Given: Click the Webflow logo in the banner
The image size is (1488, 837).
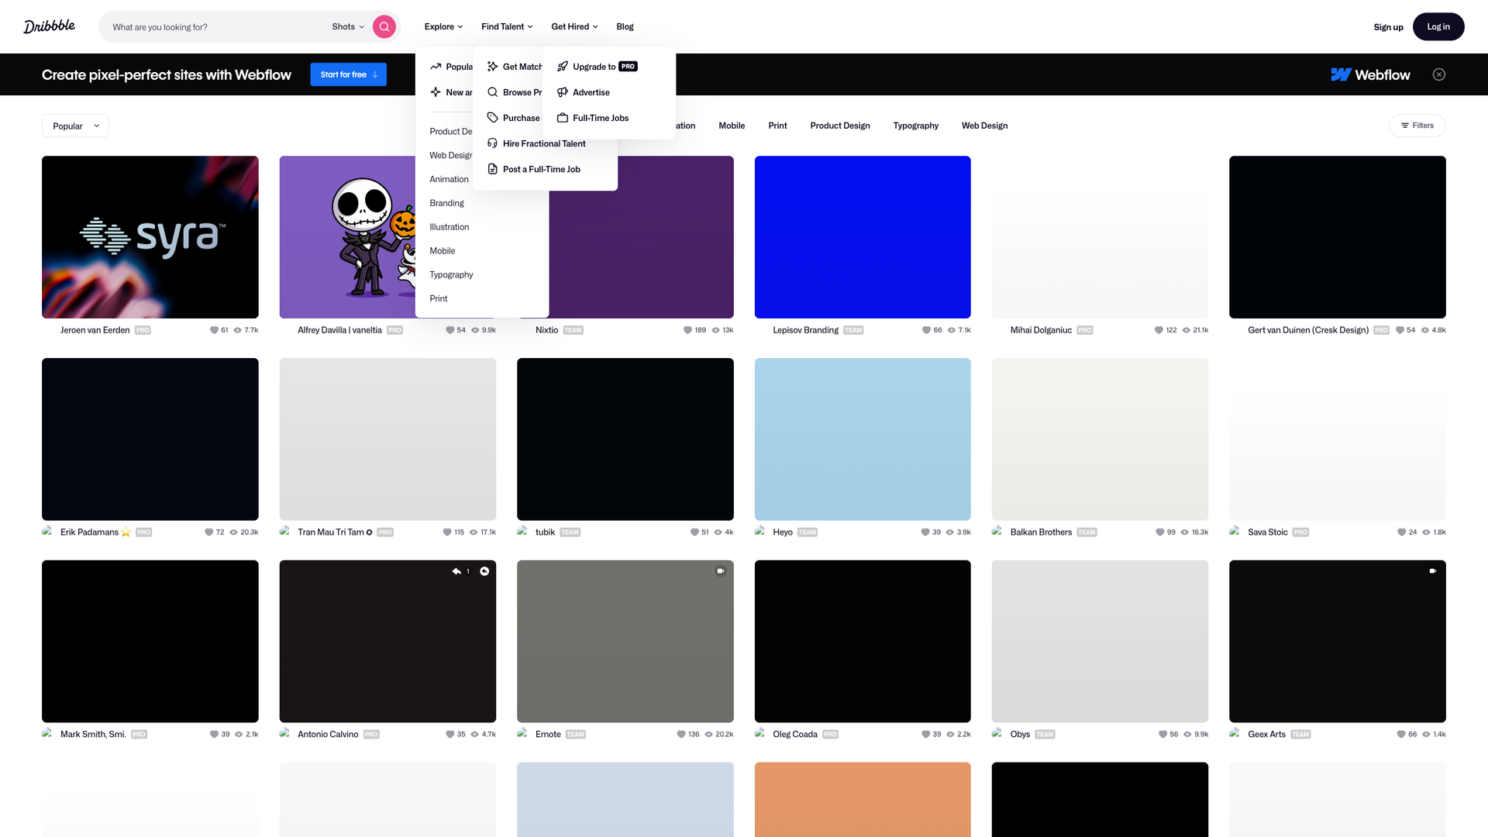Looking at the screenshot, I should pyautogui.click(x=1370, y=74).
